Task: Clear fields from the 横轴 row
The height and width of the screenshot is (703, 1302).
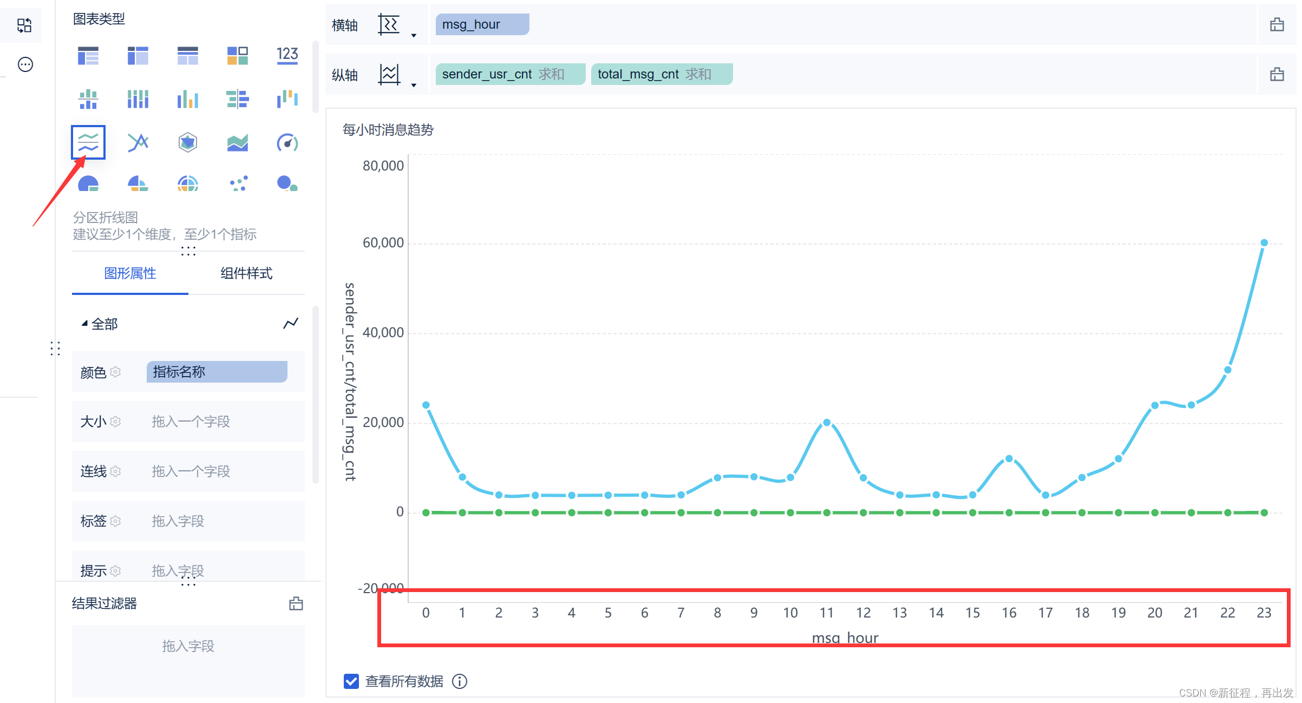Action: tap(1277, 24)
